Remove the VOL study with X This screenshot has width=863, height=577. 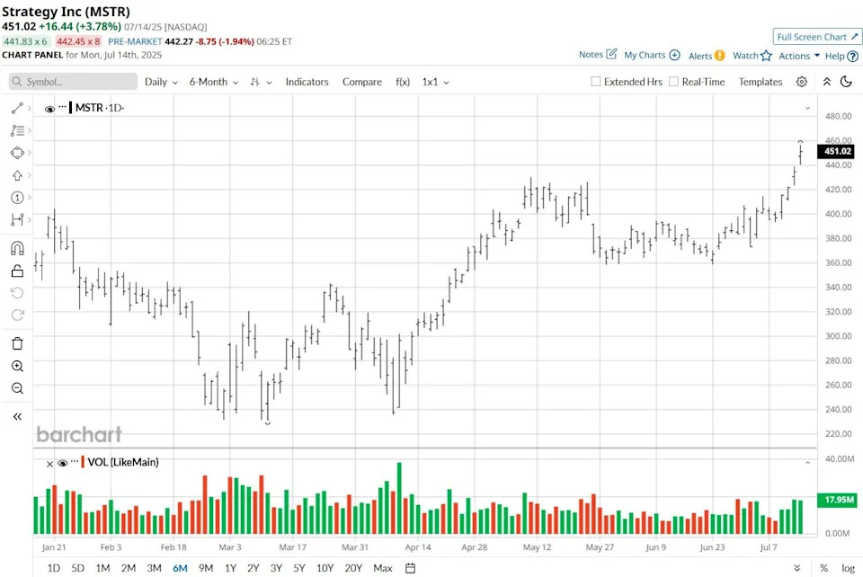49,465
